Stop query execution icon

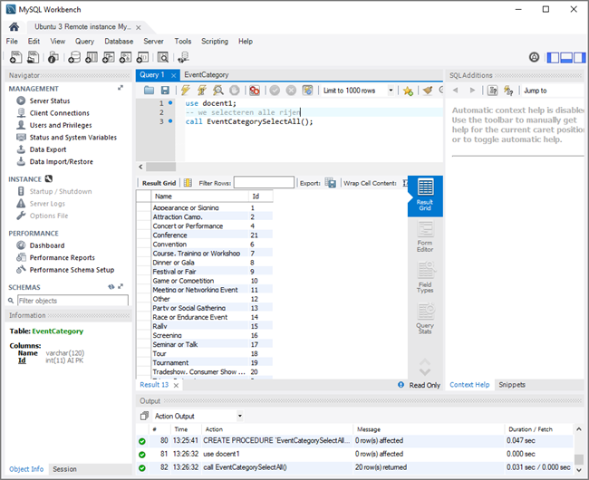click(x=235, y=90)
